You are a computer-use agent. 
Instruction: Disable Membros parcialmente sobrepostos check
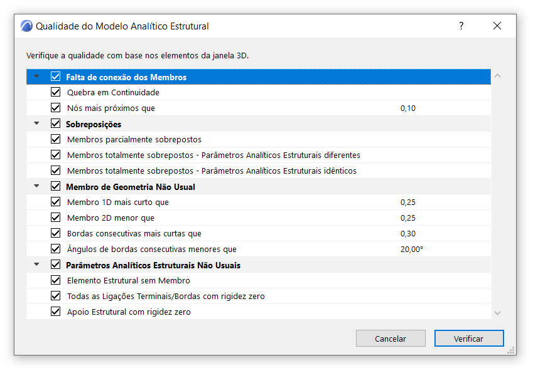coord(56,139)
